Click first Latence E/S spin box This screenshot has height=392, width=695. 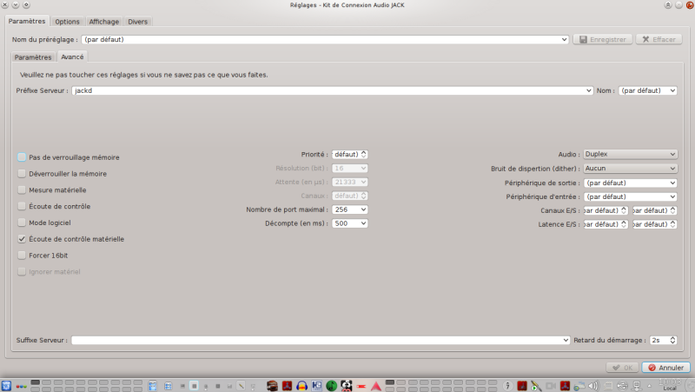(606, 224)
